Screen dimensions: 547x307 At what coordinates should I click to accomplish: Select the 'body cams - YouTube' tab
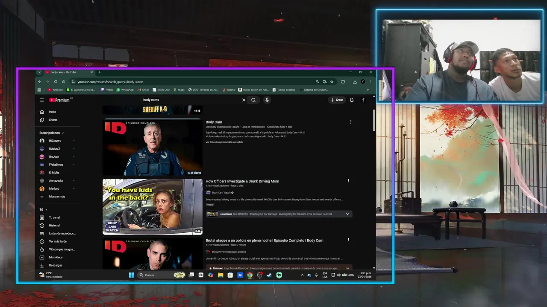click(69, 72)
